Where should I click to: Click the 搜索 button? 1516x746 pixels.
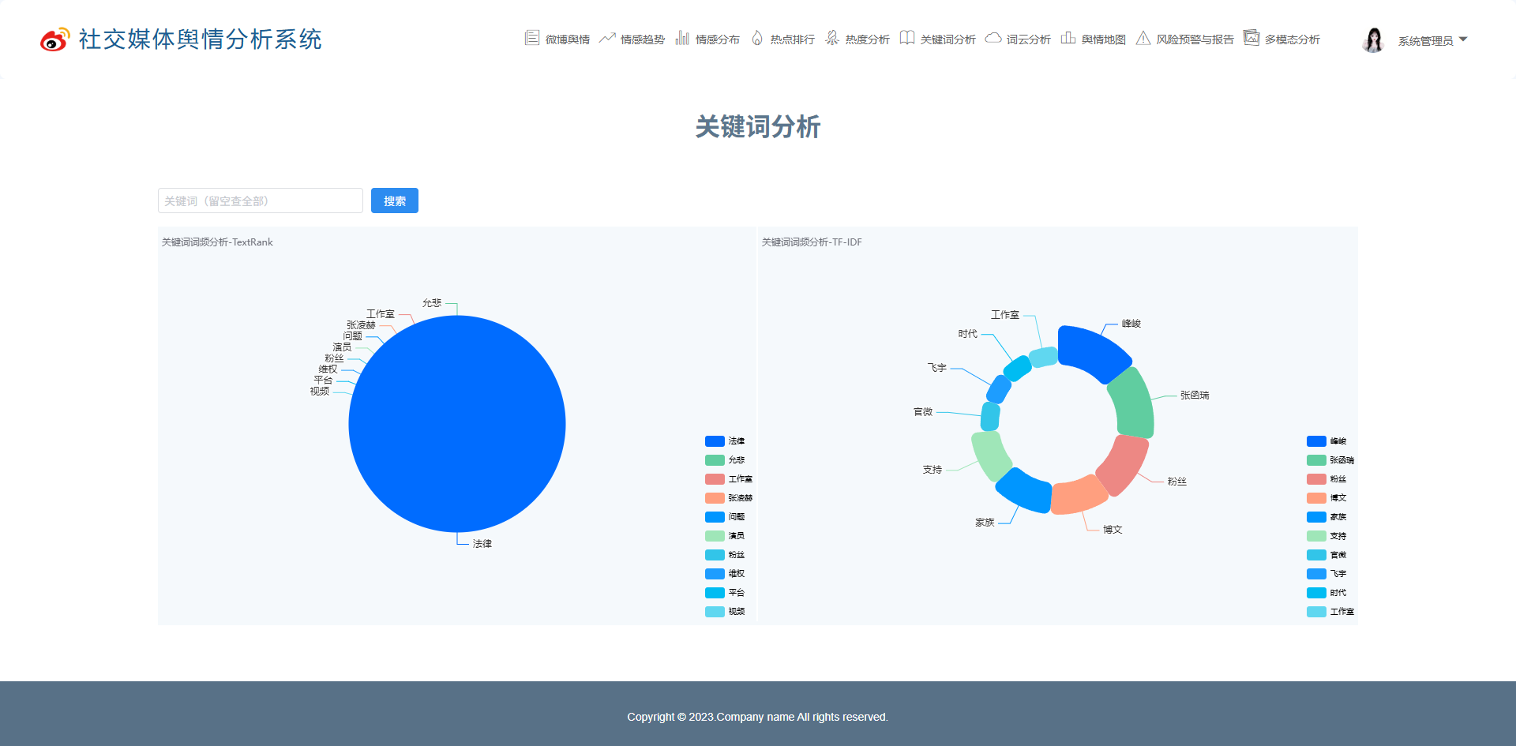[x=395, y=201]
